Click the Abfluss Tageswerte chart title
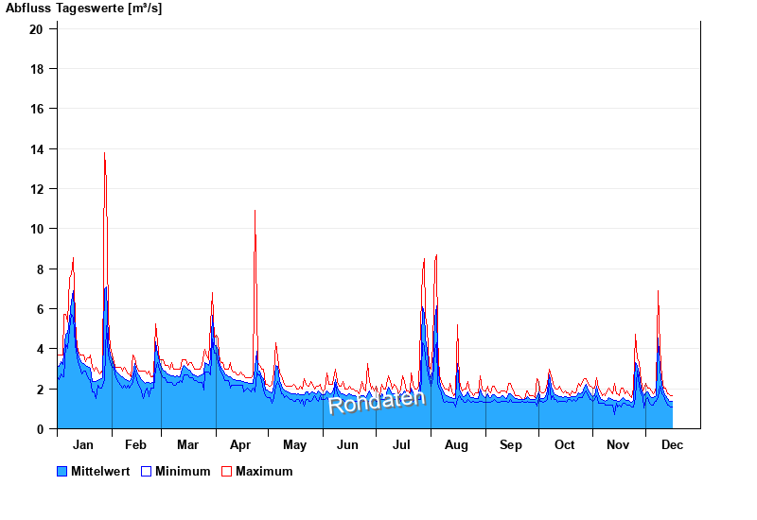This screenshot has height=520, width=757. (x=83, y=9)
